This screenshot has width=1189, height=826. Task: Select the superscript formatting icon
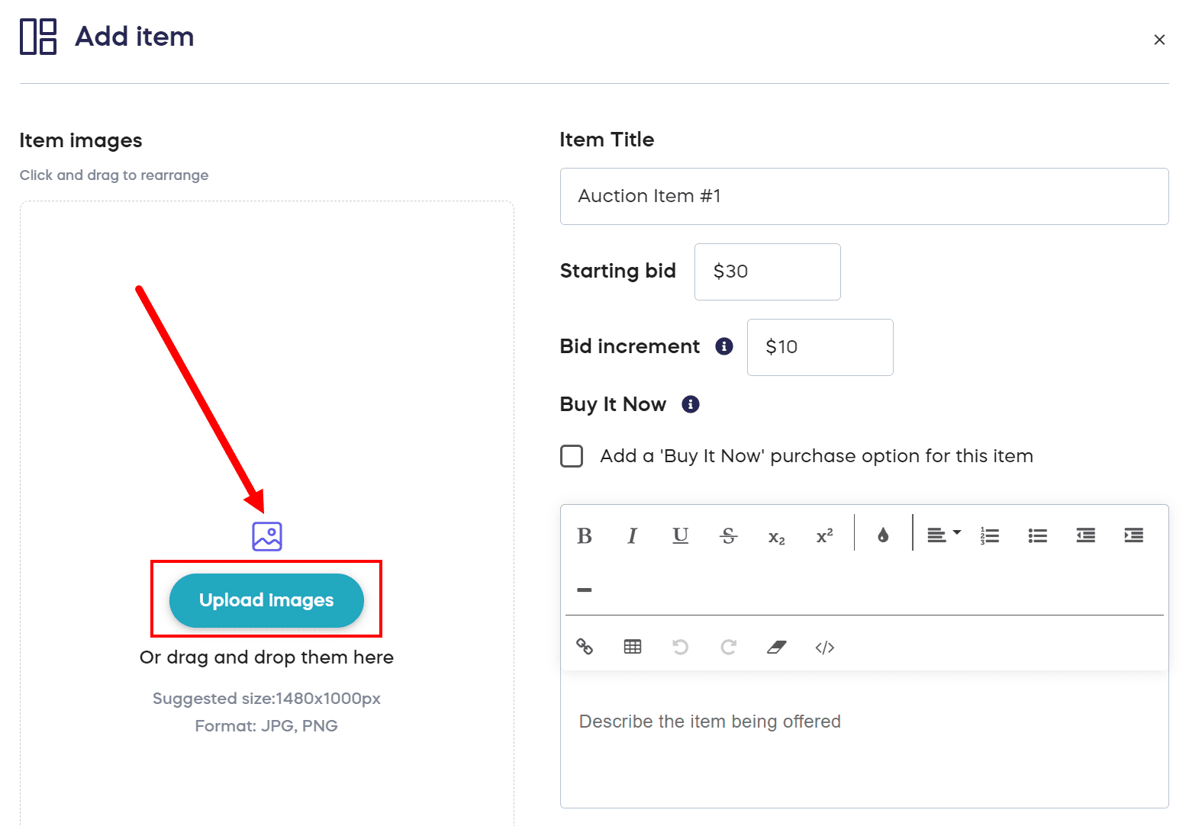[x=824, y=535]
